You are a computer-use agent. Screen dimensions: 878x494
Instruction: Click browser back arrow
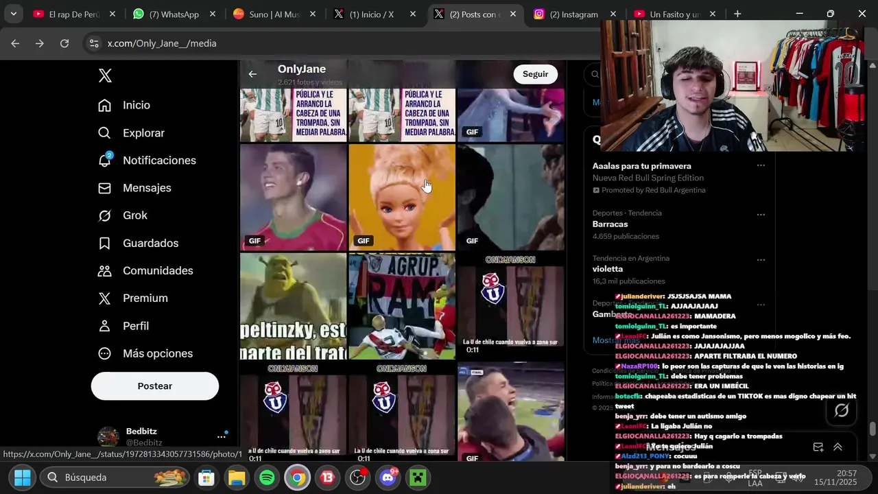pos(15,43)
